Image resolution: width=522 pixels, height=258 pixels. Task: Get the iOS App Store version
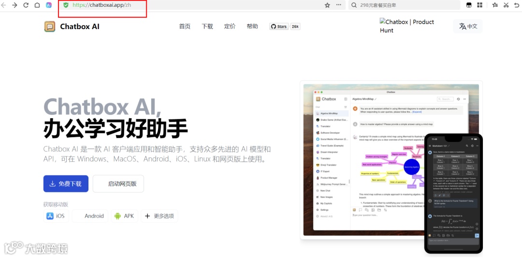click(56, 216)
